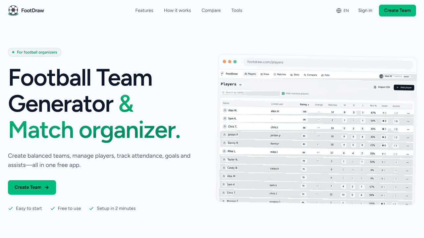Click the red window dot in the preview
The width and height of the screenshot is (424, 238).
coord(225,61)
